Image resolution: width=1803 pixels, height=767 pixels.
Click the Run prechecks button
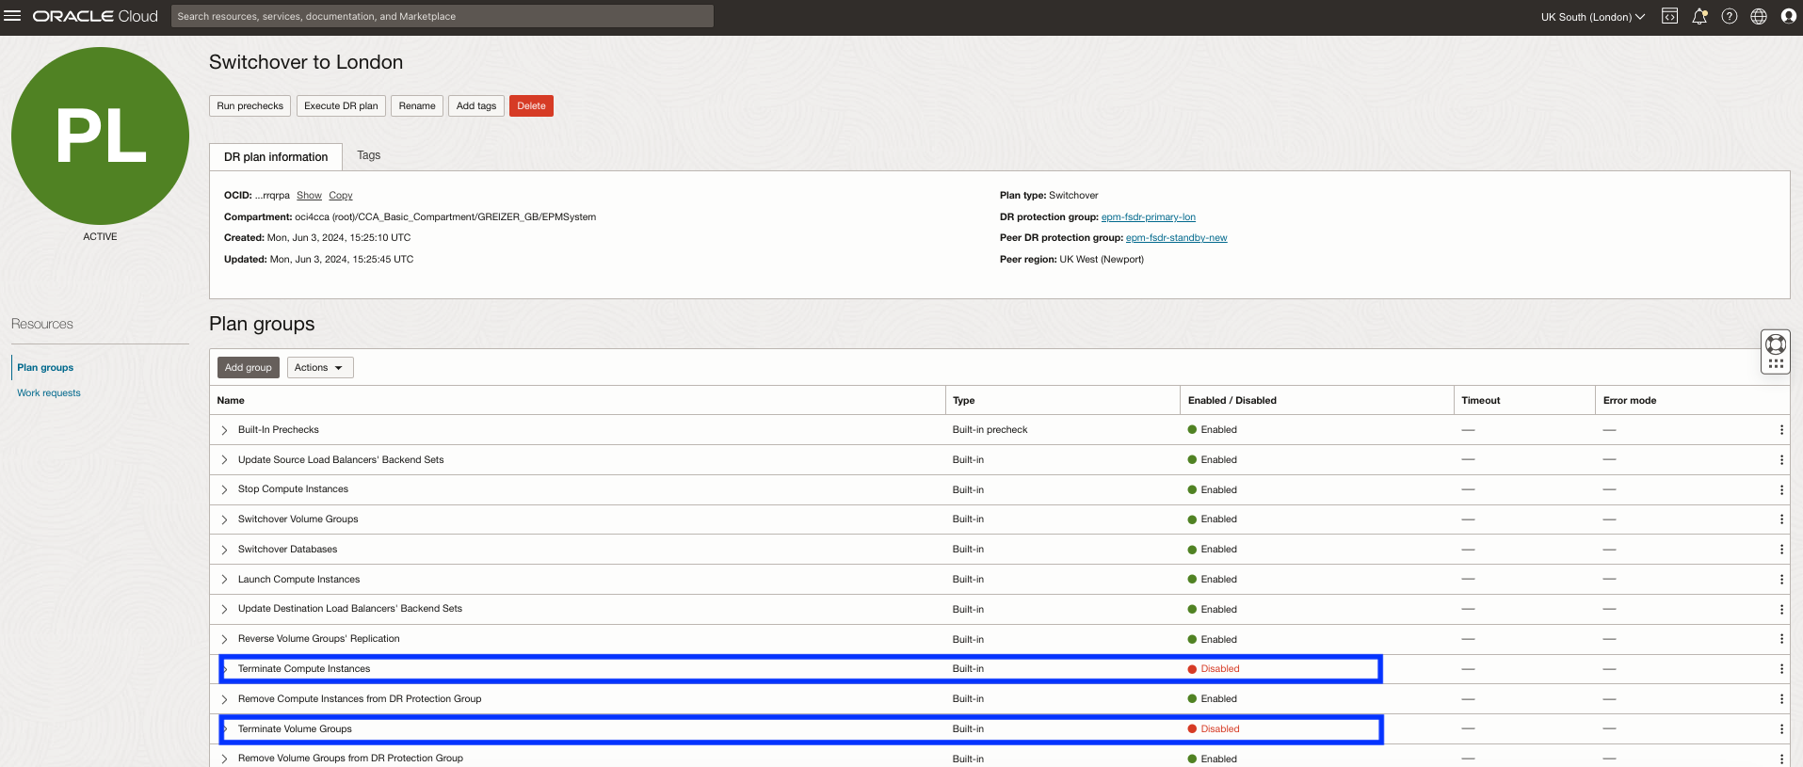(250, 105)
